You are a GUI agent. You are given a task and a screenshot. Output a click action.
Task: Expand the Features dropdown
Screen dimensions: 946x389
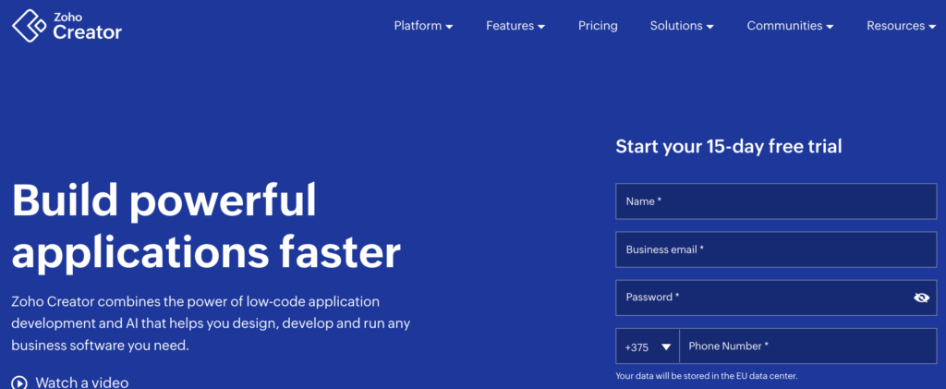click(515, 26)
